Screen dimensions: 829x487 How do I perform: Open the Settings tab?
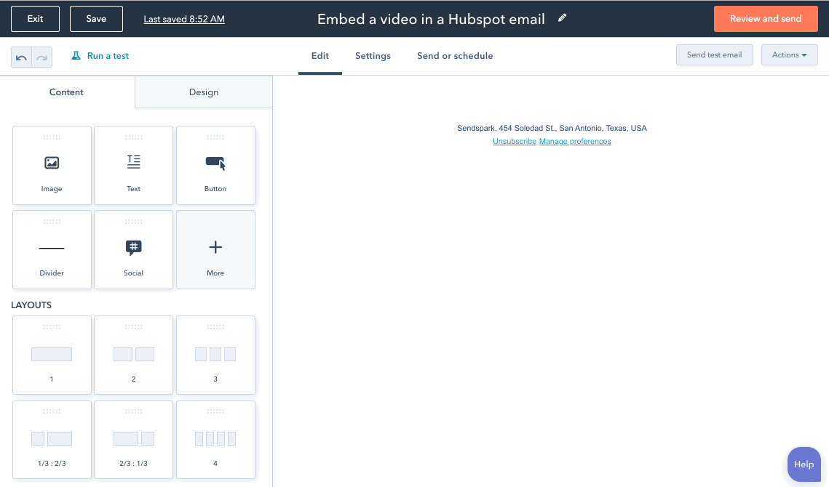pyautogui.click(x=373, y=56)
